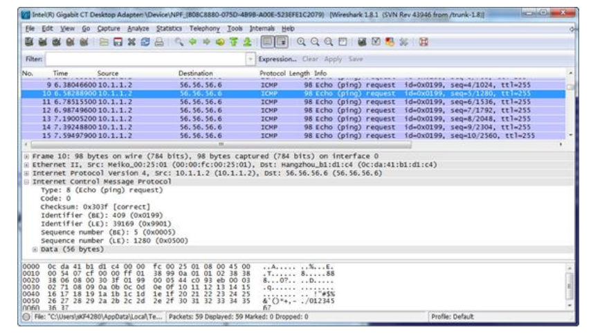This screenshot has width=591, height=334.
Task: Click the Clear filter button
Action: [310, 59]
